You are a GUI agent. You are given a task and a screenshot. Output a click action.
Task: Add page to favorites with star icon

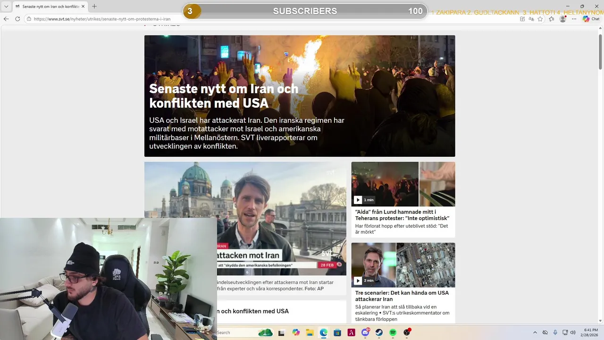point(540,19)
